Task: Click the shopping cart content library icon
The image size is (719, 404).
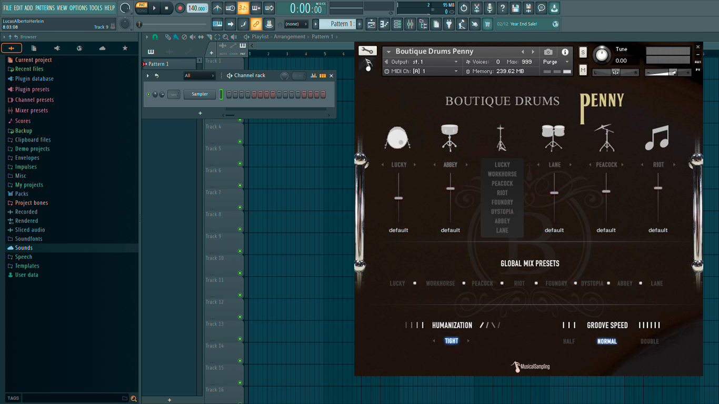Action: coord(487,24)
